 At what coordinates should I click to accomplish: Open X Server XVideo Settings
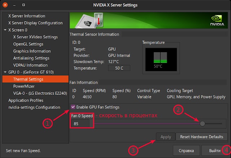click(35, 37)
